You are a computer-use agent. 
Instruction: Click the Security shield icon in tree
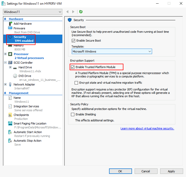(x=10, y=37)
